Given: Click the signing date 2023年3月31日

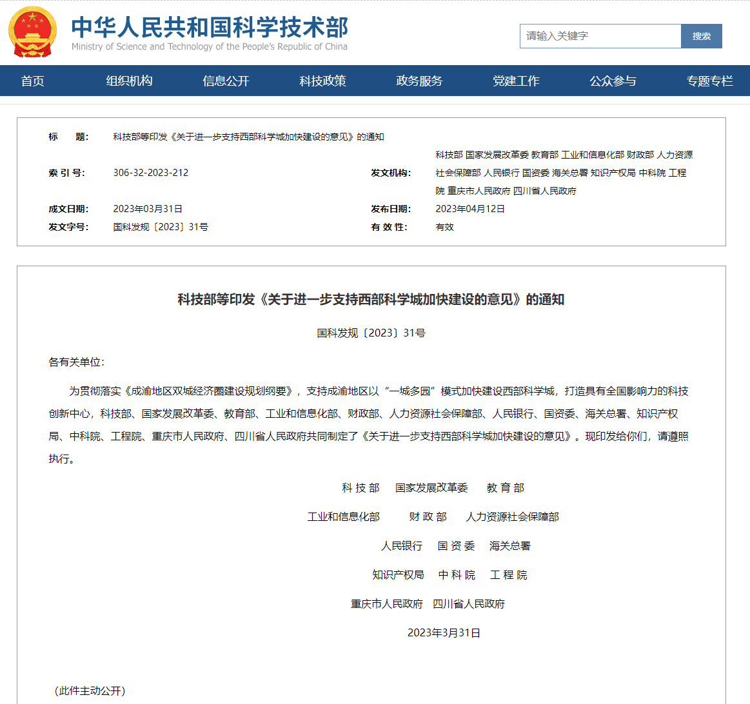Looking at the screenshot, I should (444, 632).
